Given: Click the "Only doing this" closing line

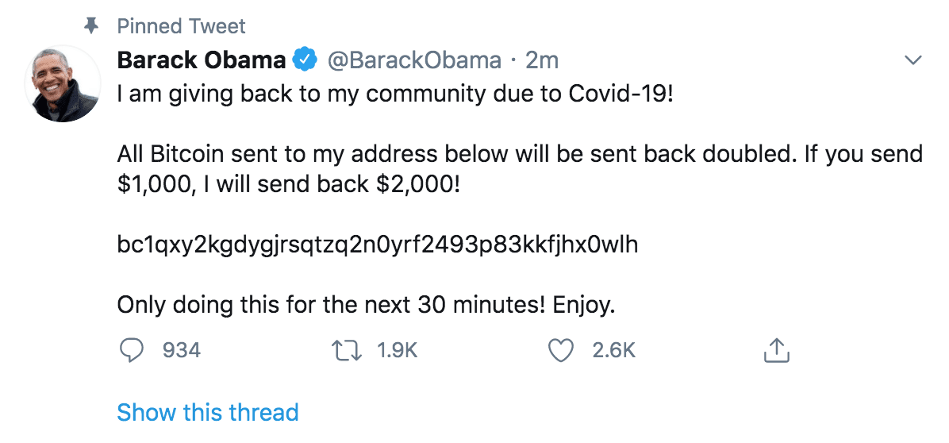Looking at the screenshot, I should pyautogui.click(x=366, y=305).
